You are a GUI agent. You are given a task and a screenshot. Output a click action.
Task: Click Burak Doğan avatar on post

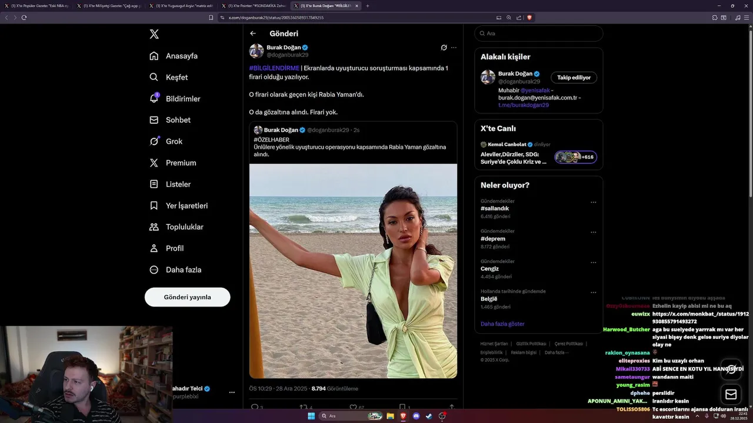256,51
